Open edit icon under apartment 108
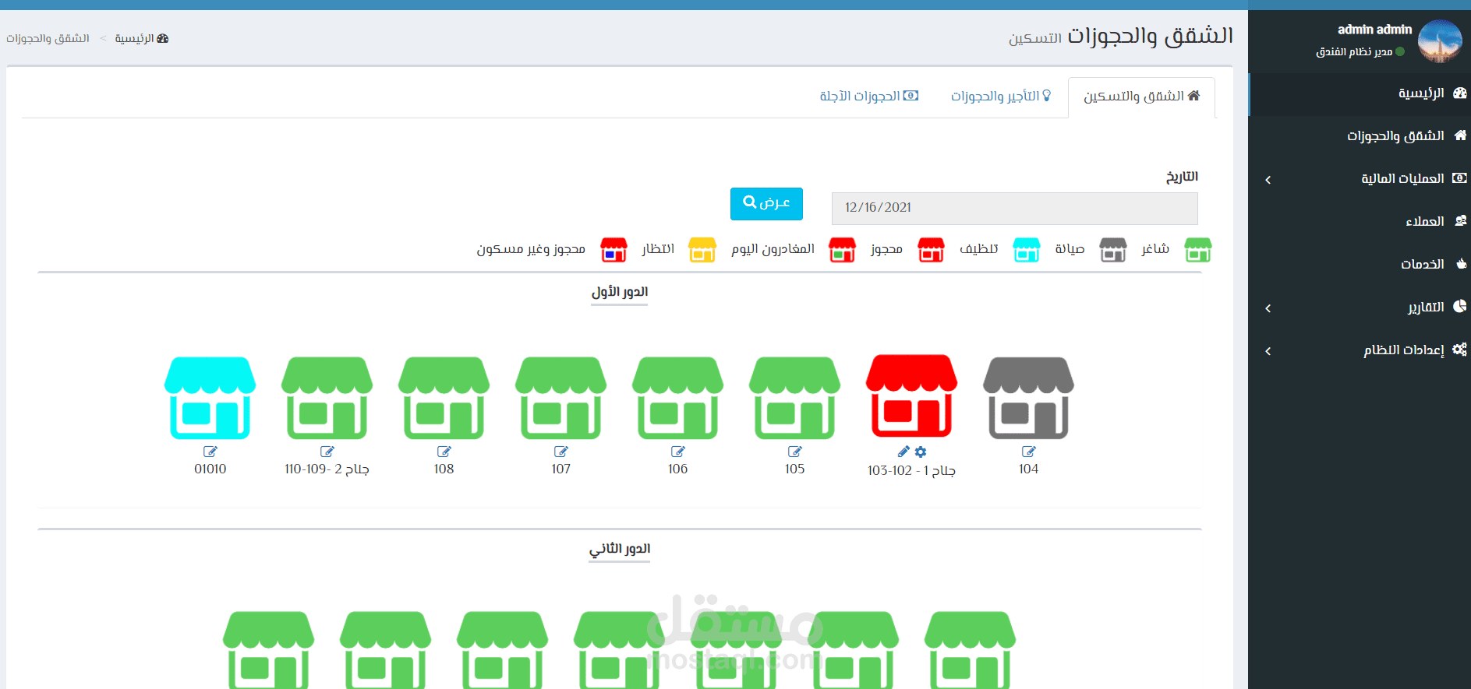This screenshot has height=689, width=1471. [444, 452]
